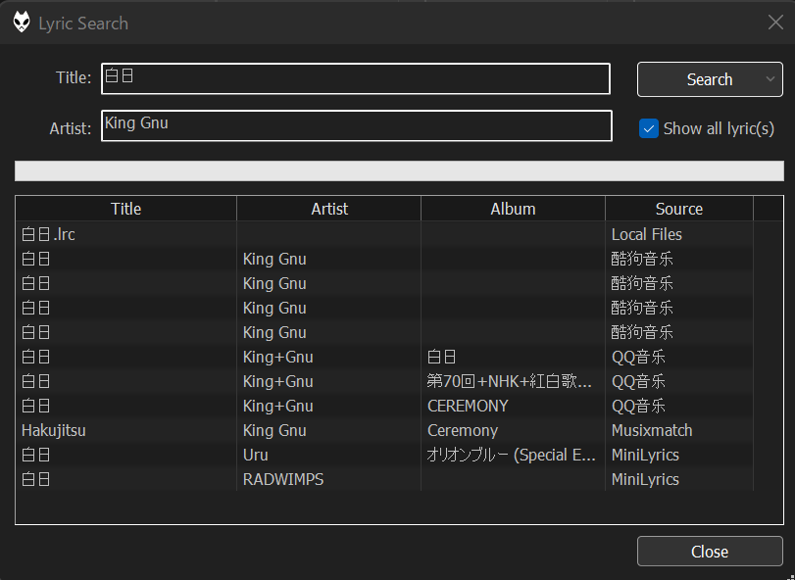795x580 pixels.
Task: Click the search progress bar
Action: pos(397,170)
